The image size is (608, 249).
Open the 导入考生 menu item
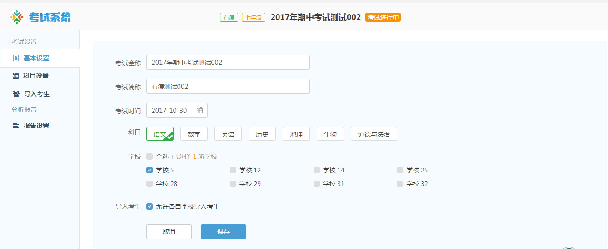tap(40, 94)
